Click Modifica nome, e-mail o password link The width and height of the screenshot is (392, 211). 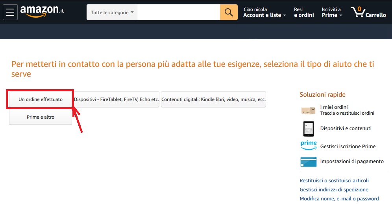tap(339, 198)
